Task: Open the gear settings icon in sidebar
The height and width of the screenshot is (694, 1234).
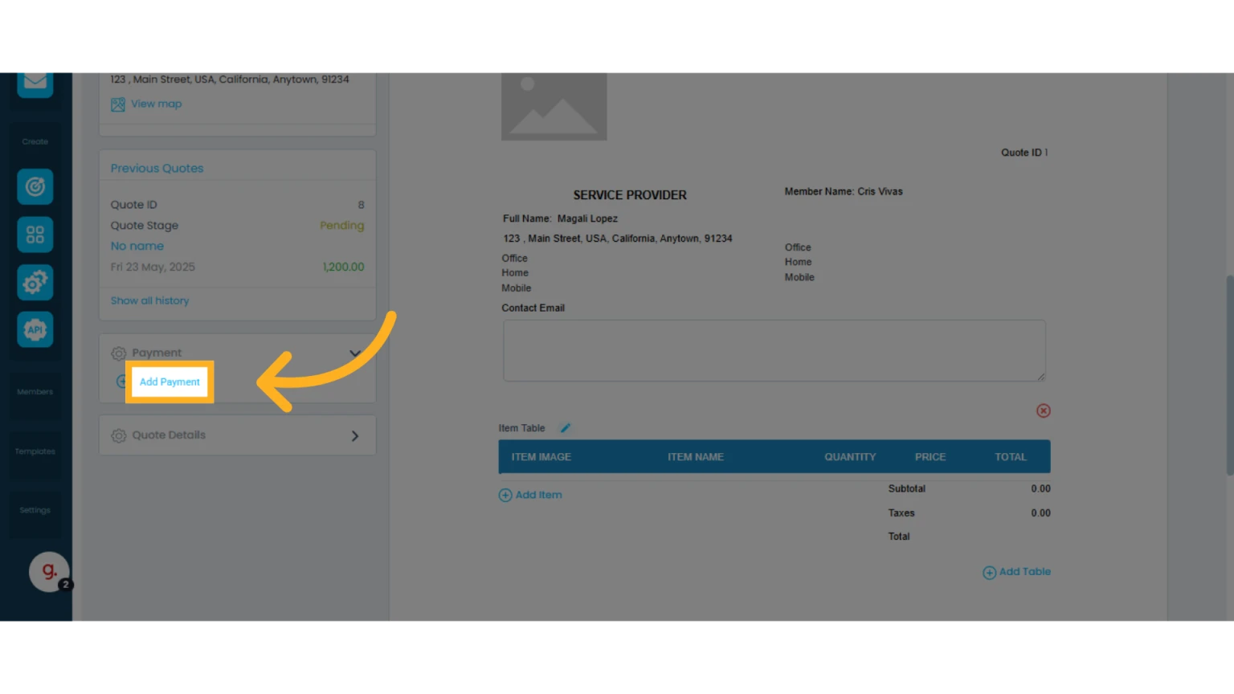Action: [35, 282]
